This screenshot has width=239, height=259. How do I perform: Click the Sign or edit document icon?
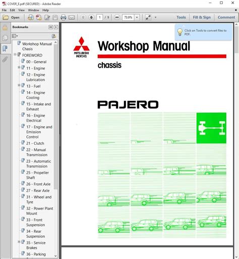point(47,17)
